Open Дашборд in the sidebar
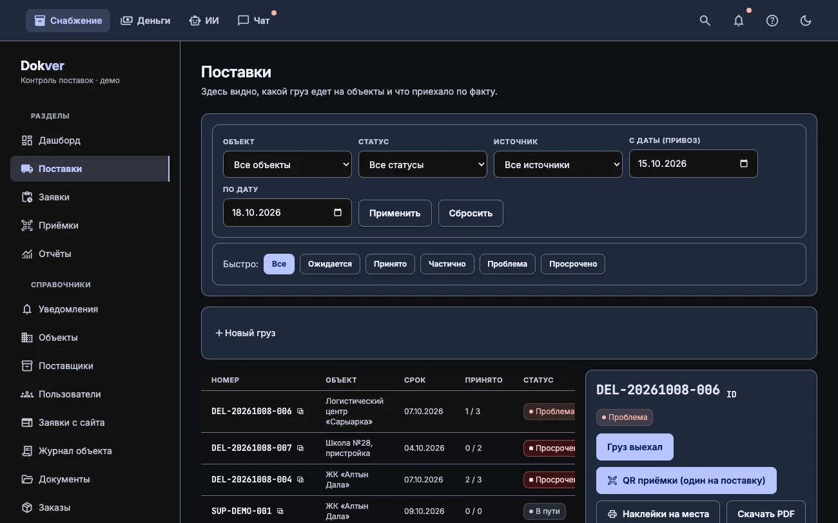The width and height of the screenshot is (838, 523). [x=90, y=140]
